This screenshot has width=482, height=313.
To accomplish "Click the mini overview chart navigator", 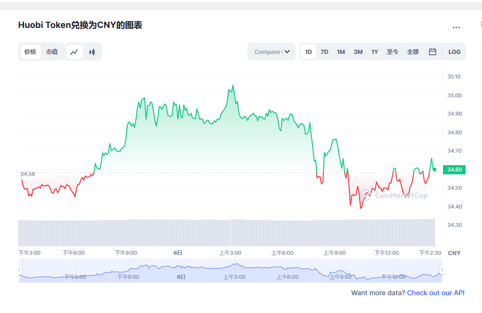I will coord(230,271).
